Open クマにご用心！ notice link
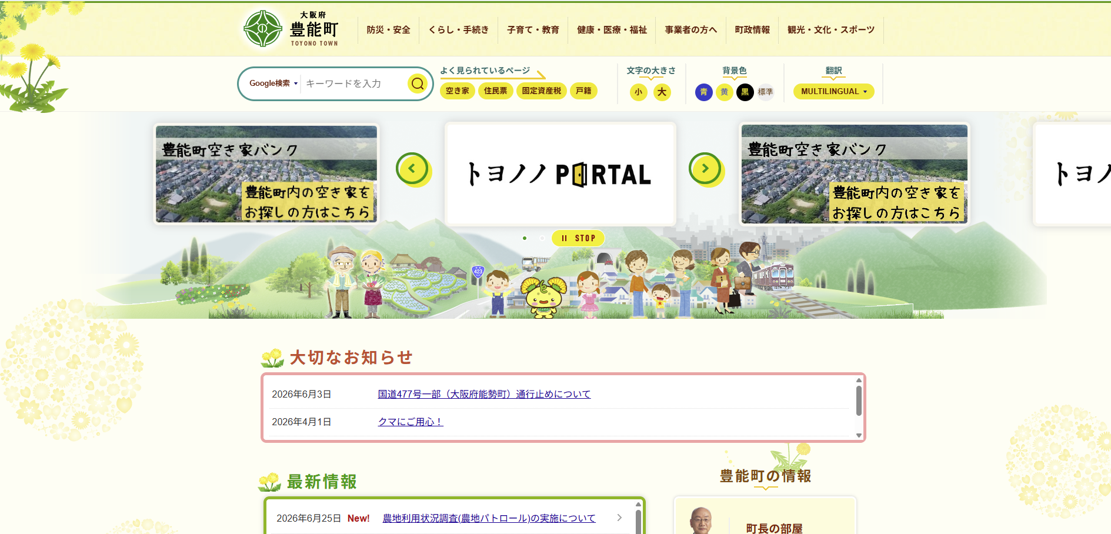Viewport: 1111px width, 534px height. [x=411, y=422]
